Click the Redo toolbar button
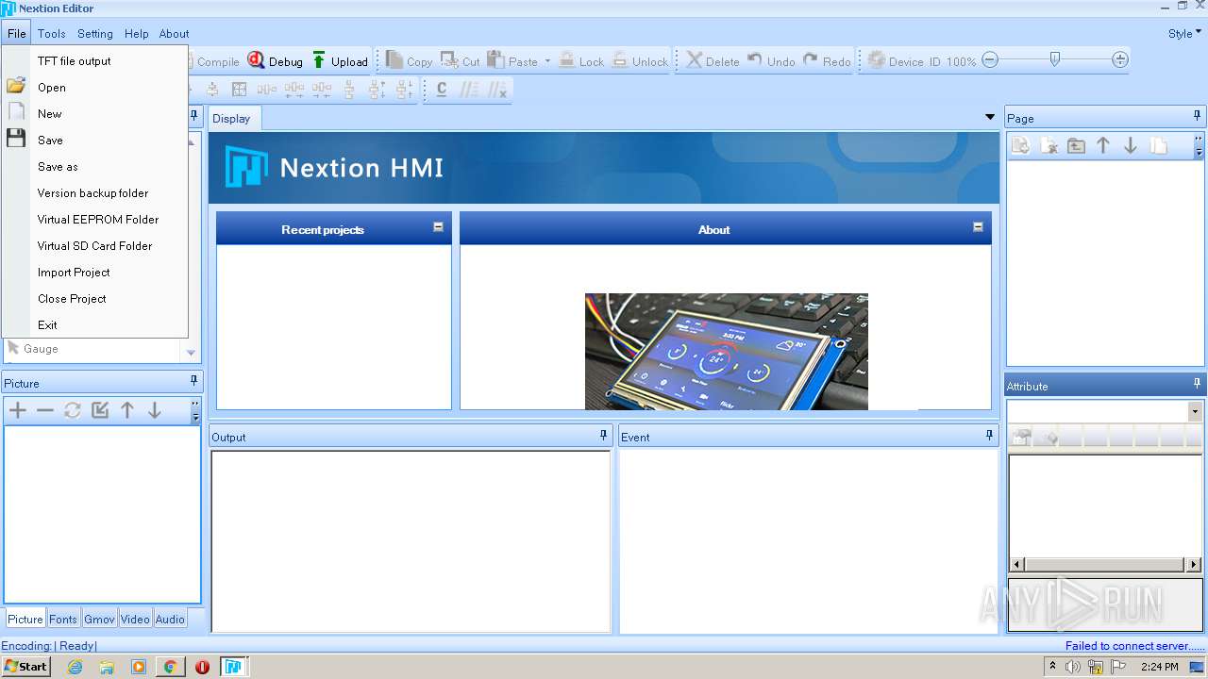The width and height of the screenshot is (1208, 679). click(x=827, y=61)
